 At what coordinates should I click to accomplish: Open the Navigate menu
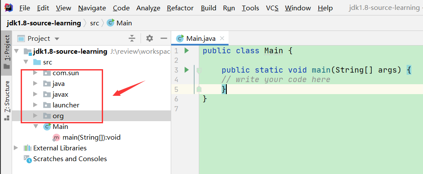click(x=92, y=8)
